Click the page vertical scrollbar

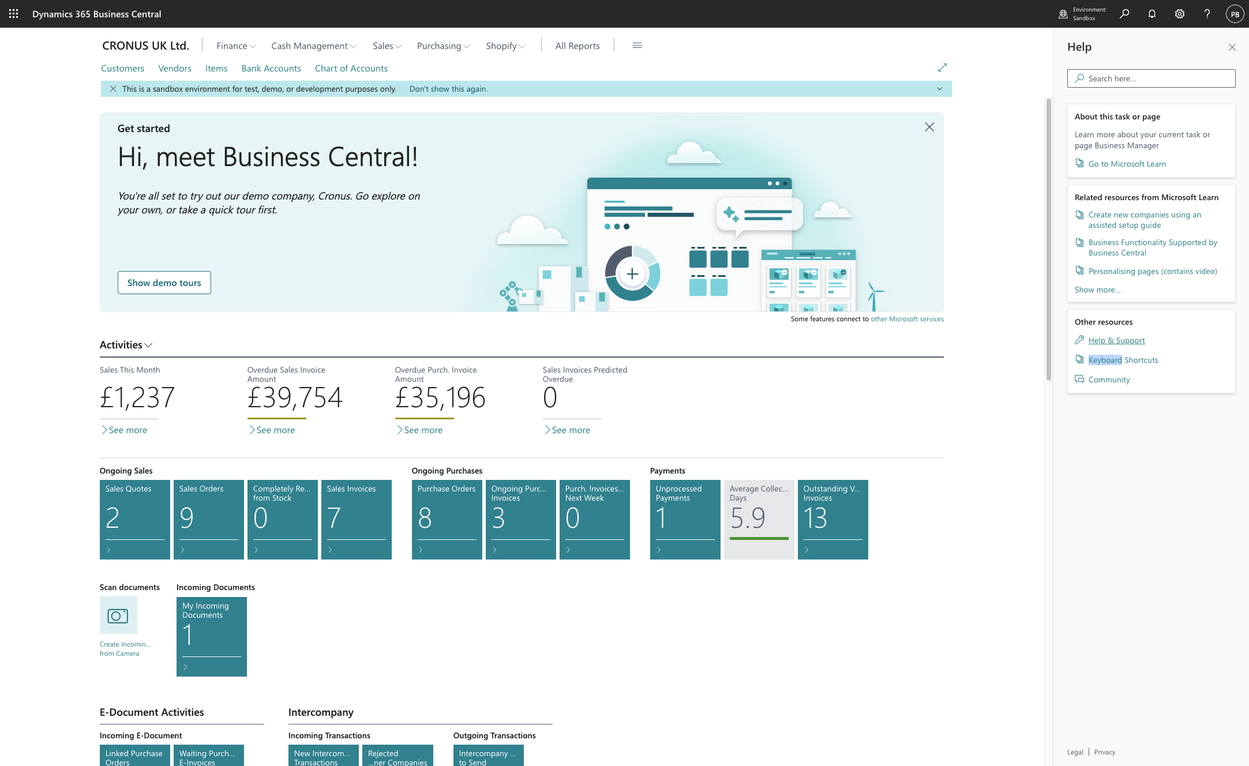(1049, 239)
